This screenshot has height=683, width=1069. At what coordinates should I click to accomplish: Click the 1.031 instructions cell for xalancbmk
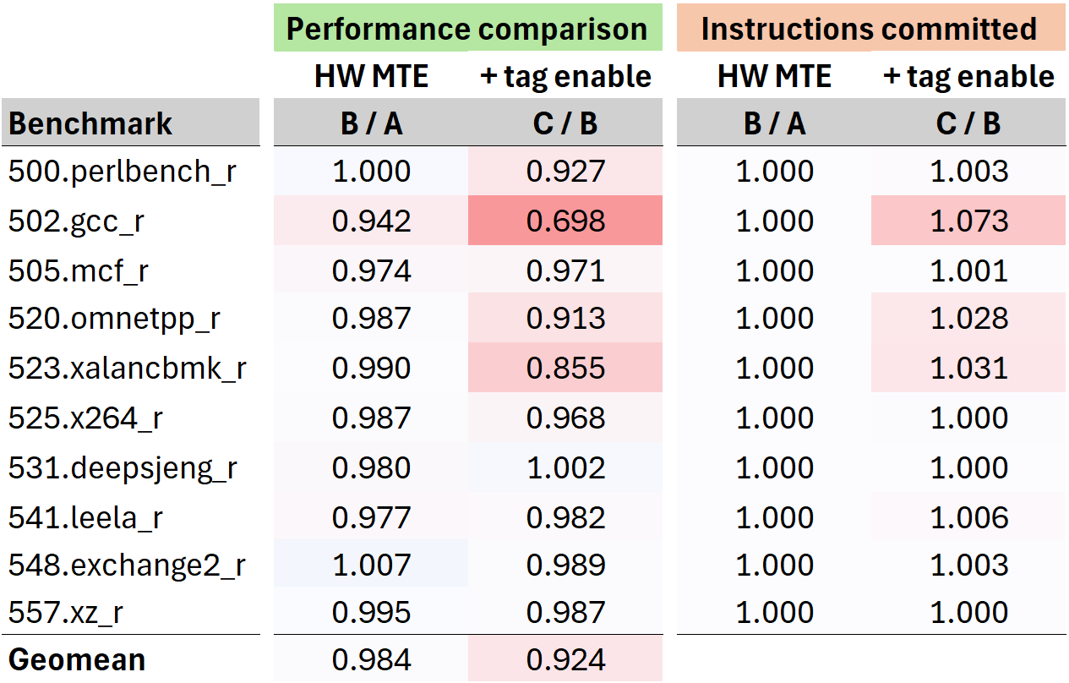[x=968, y=369]
